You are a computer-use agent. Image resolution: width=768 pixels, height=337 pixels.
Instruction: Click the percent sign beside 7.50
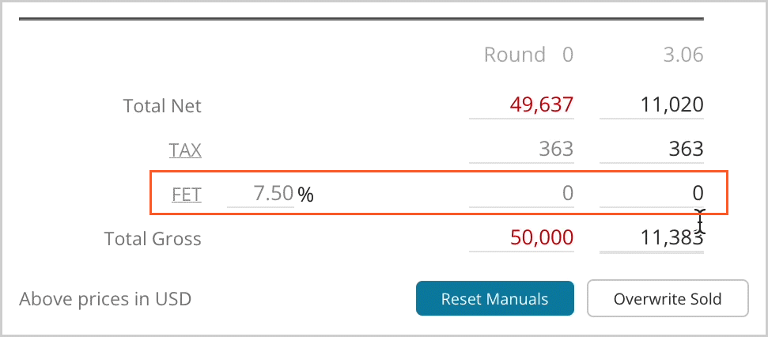pos(305,195)
